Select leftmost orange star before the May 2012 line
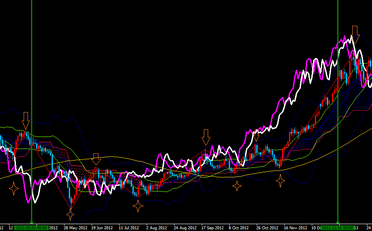Viewport: 372px width, 231px height. [13, 188]
